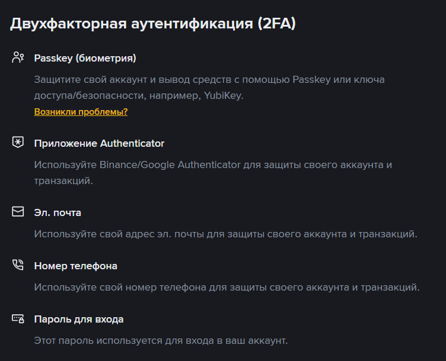Select the 'Passkey (биометрия)' option title
This screenshot has height=361, width=446.
pos(85,58)
